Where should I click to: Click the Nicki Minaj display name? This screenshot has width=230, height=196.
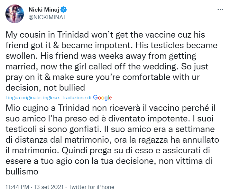(x=44, y=10)
